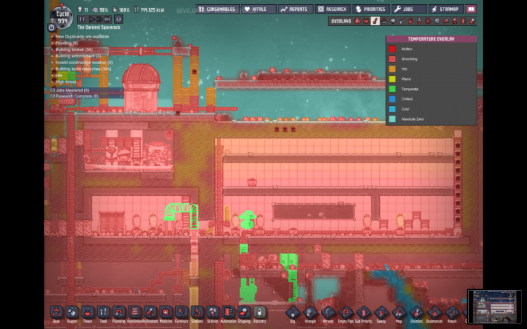Select the Dig tool

pyautogui.click(x=292, y=314)
